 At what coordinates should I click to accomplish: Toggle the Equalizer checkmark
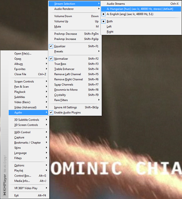(x=51, y=46)
